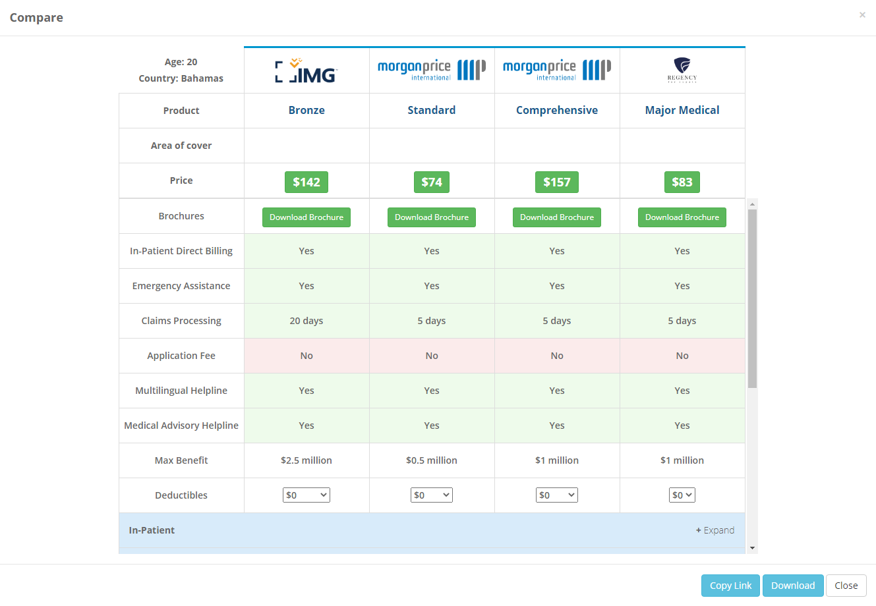The image size is (876, 606).
Task: Click the Copy Link button
Action: tap(730, 586)
